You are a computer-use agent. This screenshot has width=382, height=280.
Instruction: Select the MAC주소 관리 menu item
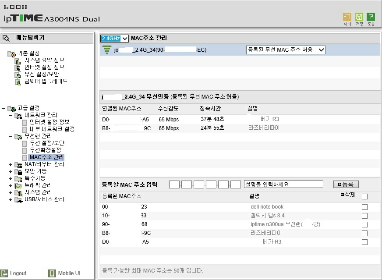(46, 157)
